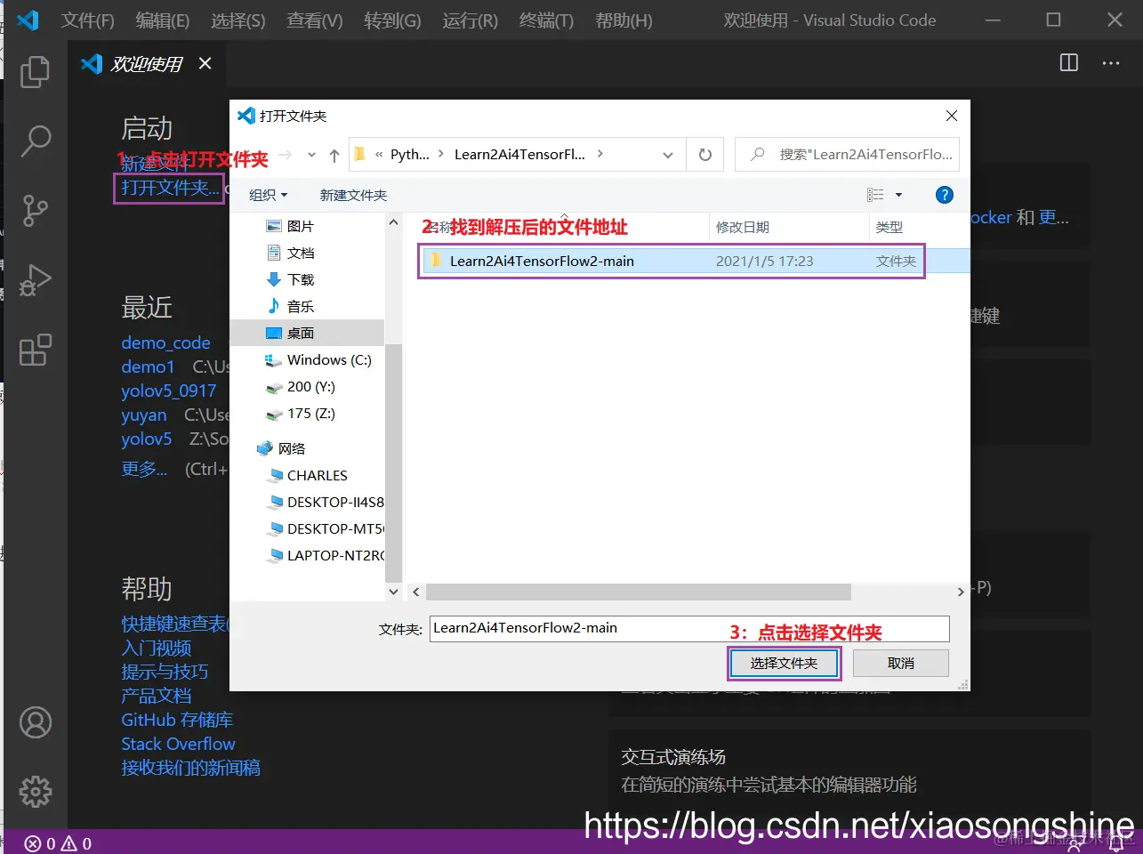This screenshot has height=854, width=1143.
Task: Open the Organize dropdown menu
Action: click(x=268, y=195)
